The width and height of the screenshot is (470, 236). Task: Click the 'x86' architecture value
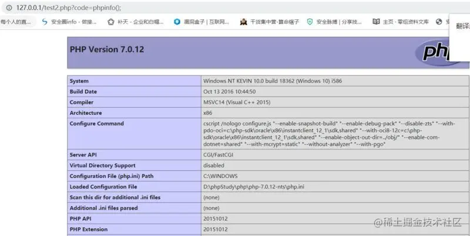[208, 113]
